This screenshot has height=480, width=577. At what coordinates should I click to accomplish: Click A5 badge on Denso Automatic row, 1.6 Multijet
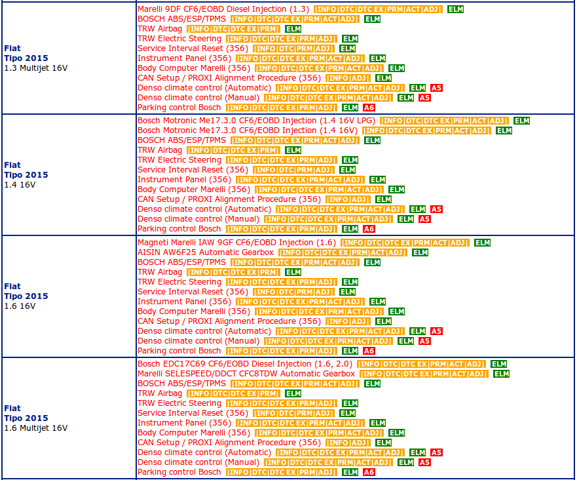436,452
